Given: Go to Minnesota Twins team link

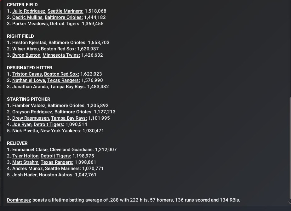Looking at the screenshot, I should point(61,55).
